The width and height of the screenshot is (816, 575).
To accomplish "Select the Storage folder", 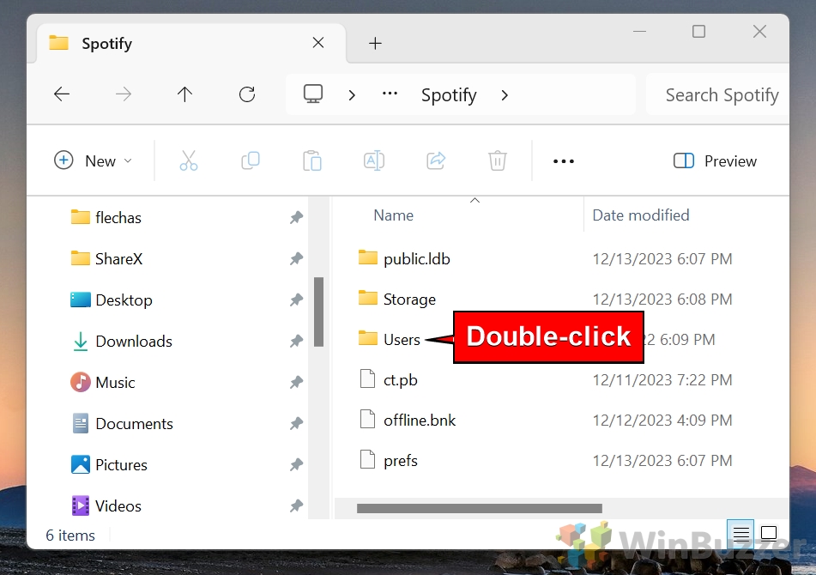I will click(409, 300).
